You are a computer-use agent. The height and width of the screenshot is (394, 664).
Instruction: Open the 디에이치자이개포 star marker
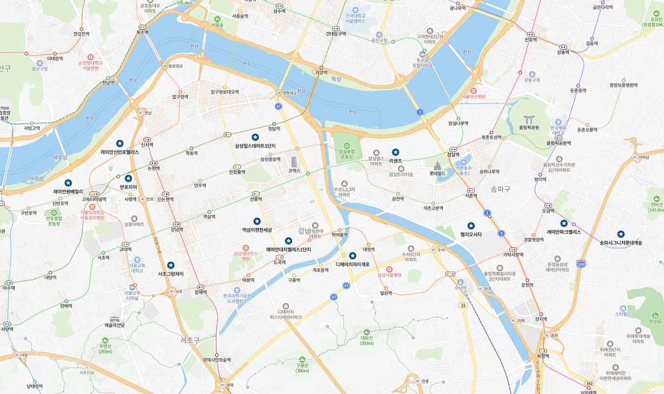click(353, 255)
